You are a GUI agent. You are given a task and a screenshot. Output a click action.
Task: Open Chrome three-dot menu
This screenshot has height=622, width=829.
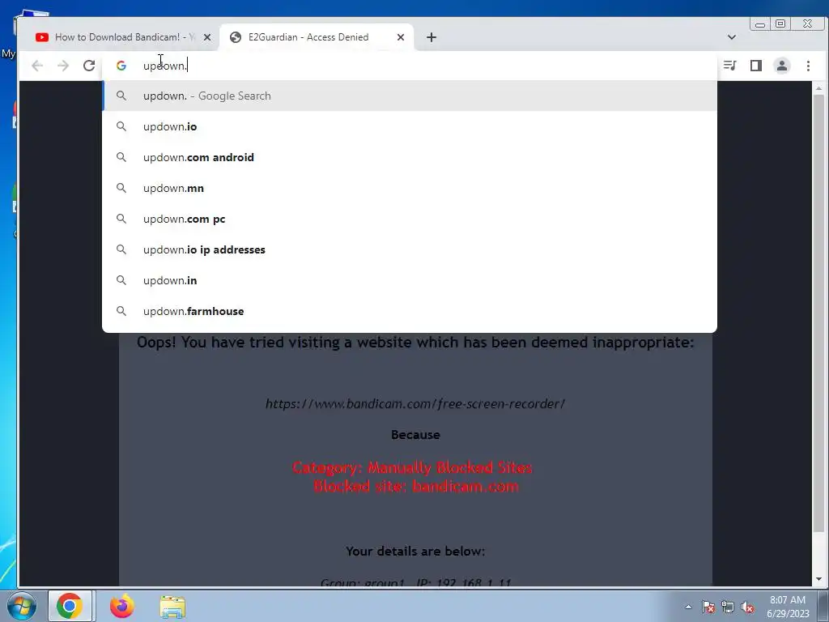tap(808, 66)
